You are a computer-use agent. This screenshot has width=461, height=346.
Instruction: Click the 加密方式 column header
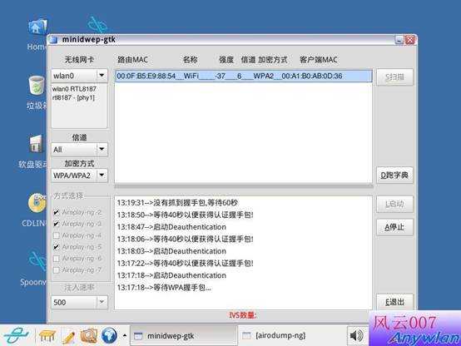pyautogui.click(x=273, y=60)
